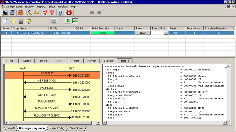Select the NS-RESET message in sequence diagram
This screenshot has height=132, width=236.
click(x=52, y=76)
